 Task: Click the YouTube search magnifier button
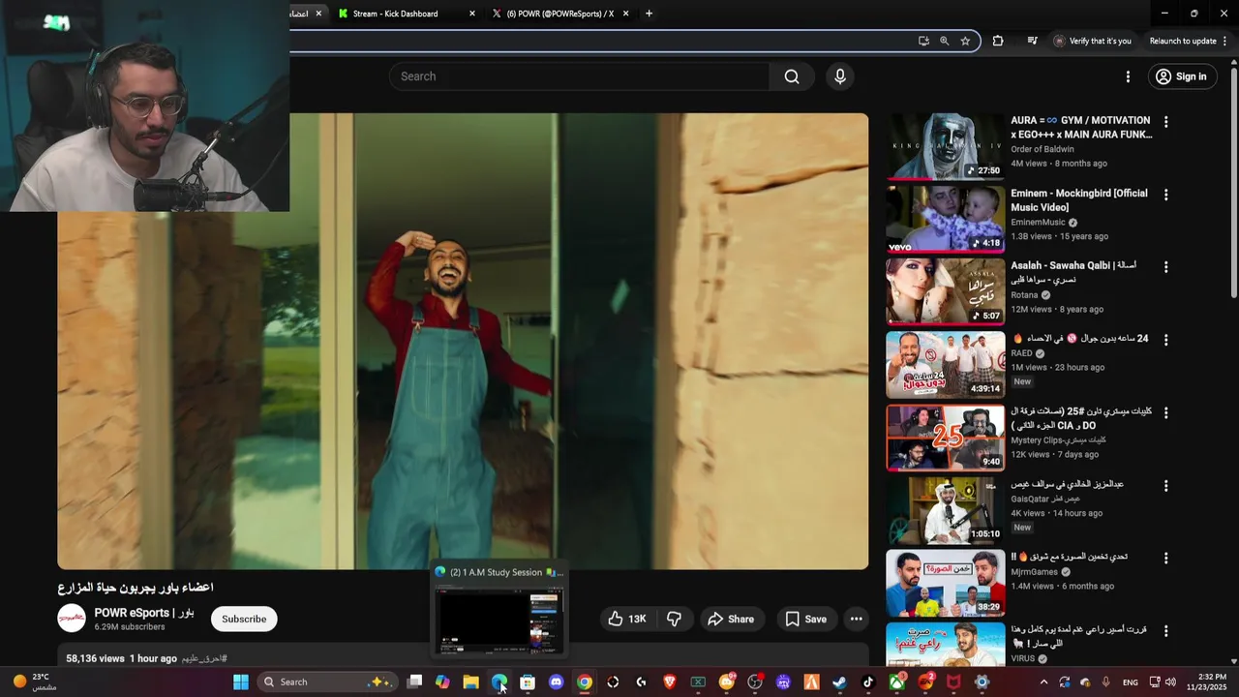[792, 76]
